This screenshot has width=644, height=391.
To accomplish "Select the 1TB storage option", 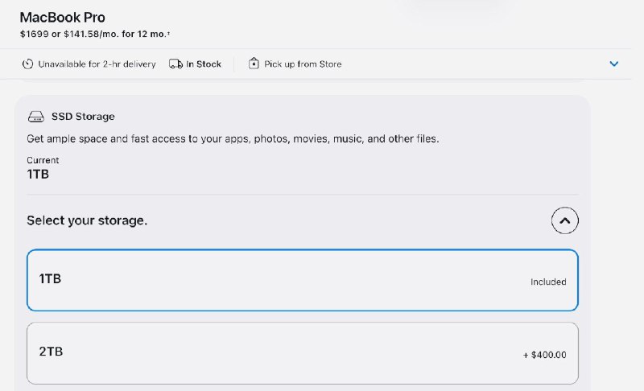I will (302, 280).
